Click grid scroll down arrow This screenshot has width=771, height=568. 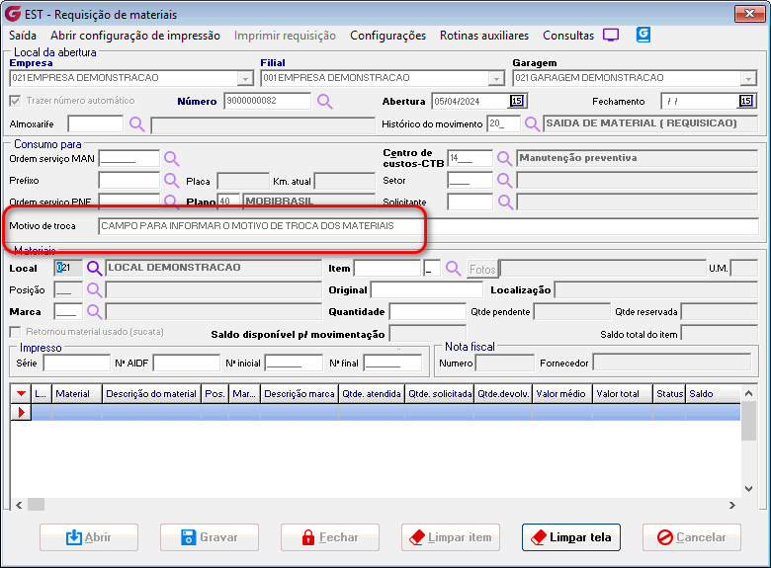748,489
